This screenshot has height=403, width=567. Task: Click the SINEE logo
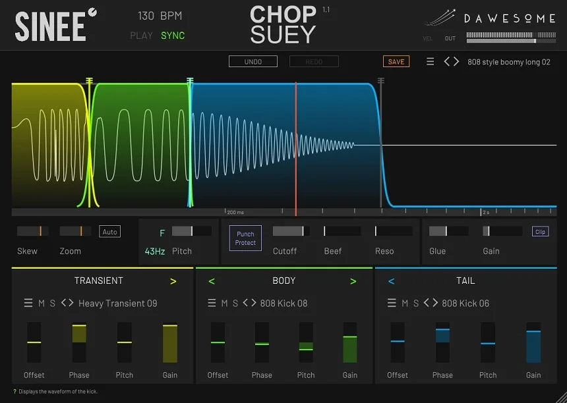(x=56, y=24)
